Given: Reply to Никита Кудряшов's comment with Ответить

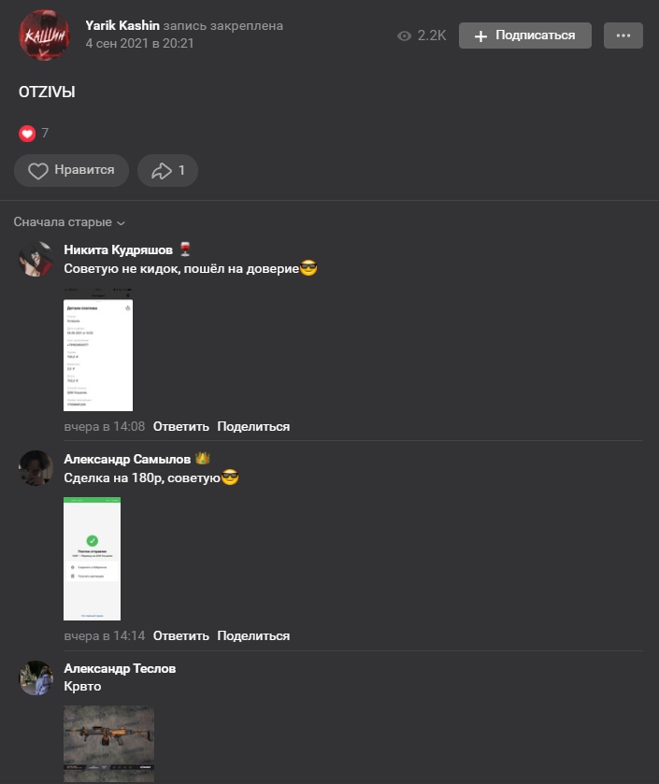Looking at the screenshot, I should pyautogui.click(x=181, y=426).
